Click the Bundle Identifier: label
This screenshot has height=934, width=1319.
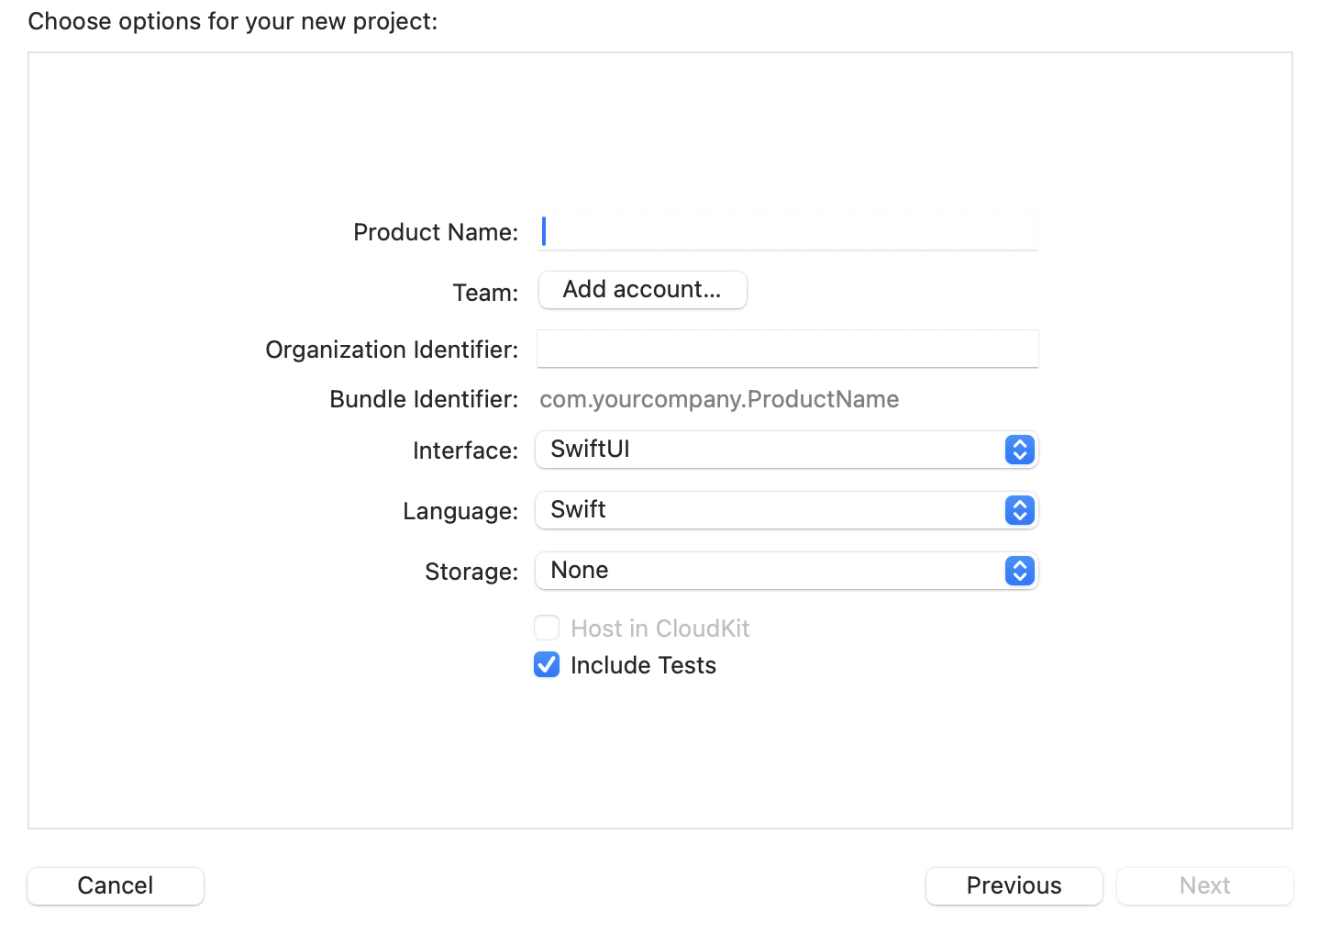(424, 399)
